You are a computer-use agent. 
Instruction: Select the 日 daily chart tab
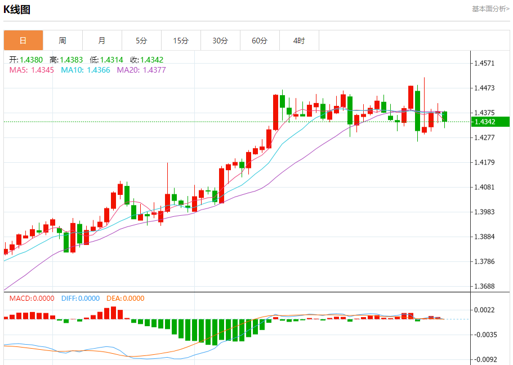[x=23, y=40]
